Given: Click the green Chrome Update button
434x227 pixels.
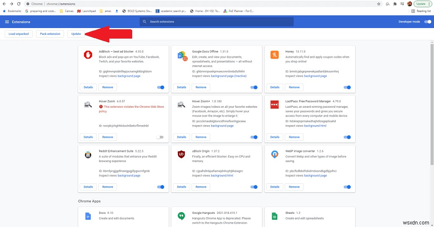Looking at the screenshot, I should tap(423, 4).
